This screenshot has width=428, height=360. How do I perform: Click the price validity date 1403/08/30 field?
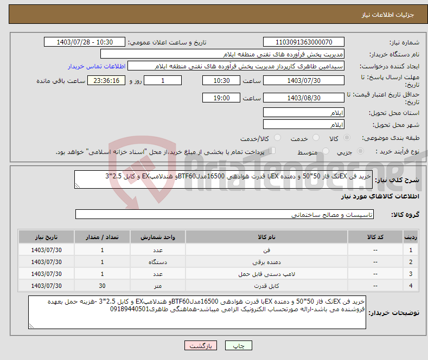[304, 98]
